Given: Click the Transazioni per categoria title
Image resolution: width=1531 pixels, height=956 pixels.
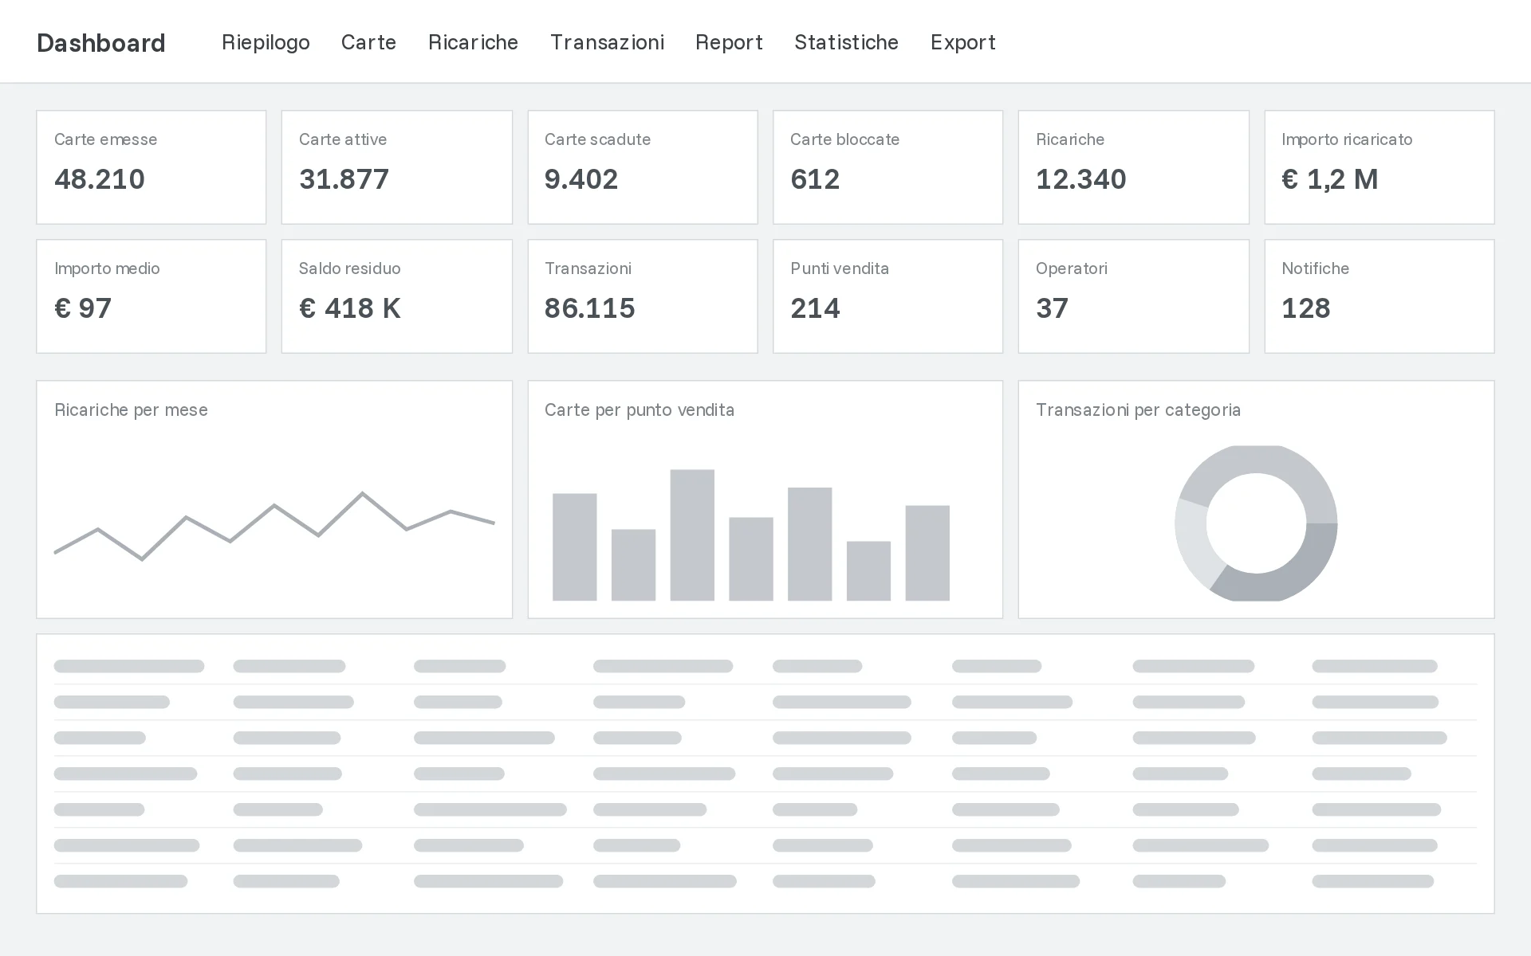Looking at the screenshot, I should point(1138,409).
